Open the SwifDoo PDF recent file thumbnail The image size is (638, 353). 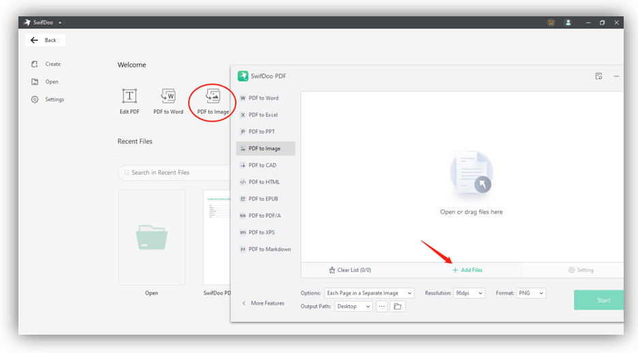coord(217,237)
